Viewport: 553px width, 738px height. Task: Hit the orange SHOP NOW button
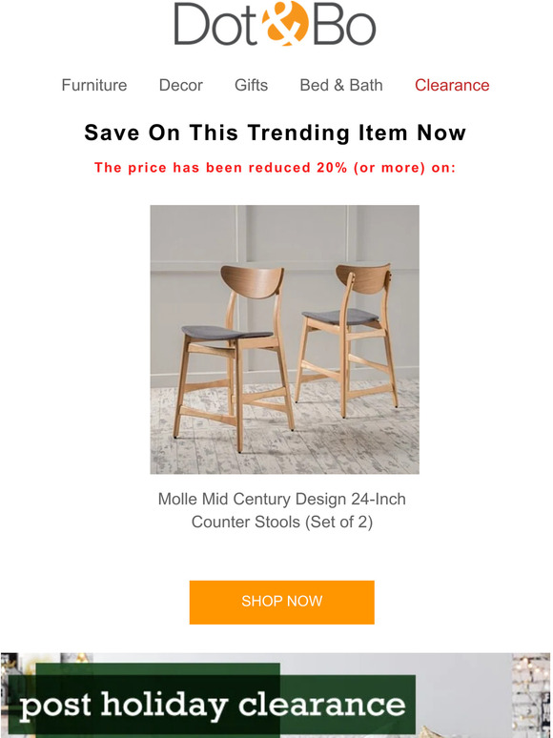tap(282, 602)
